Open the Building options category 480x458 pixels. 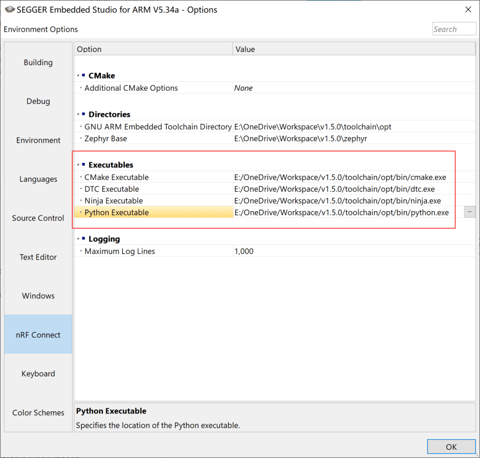(x=38, y=62)
